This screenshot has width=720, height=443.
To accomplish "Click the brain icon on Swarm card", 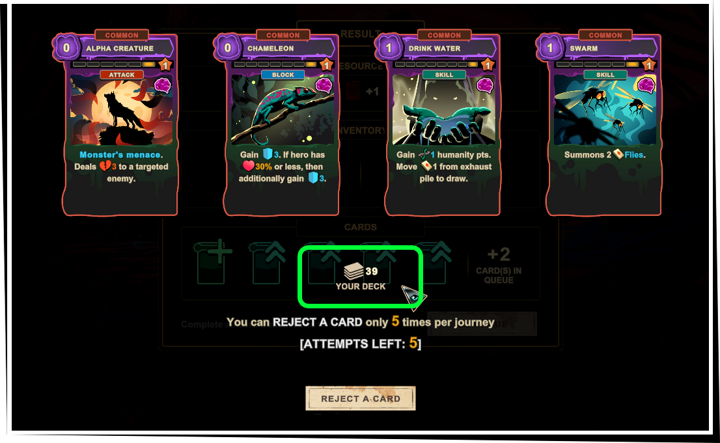I will [646, 85].
